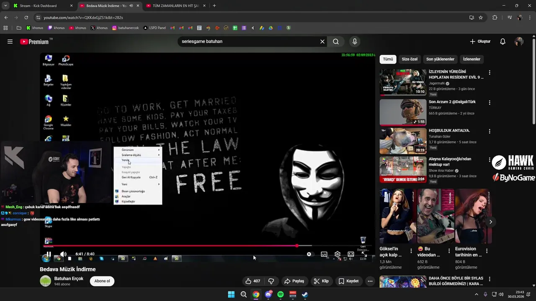The width and height of the screenshot is (536, 301).
Task: Open the batuhanercok Instagram bookmark
Action: tap(125, 28)
